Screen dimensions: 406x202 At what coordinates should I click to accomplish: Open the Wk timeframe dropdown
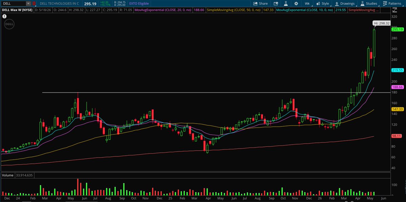tap(307, 3)
